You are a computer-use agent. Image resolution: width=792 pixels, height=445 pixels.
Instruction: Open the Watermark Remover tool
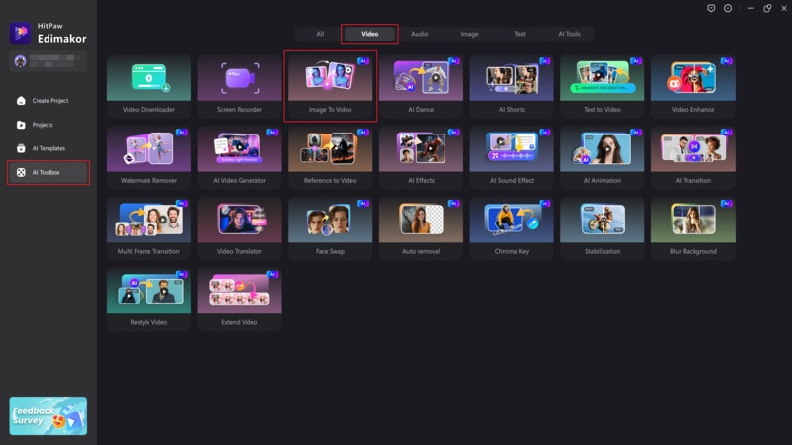148,157
